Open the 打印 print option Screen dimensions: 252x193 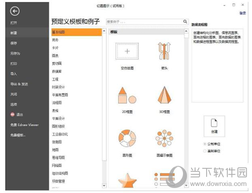pyautogui.click(x=14, y=64)
